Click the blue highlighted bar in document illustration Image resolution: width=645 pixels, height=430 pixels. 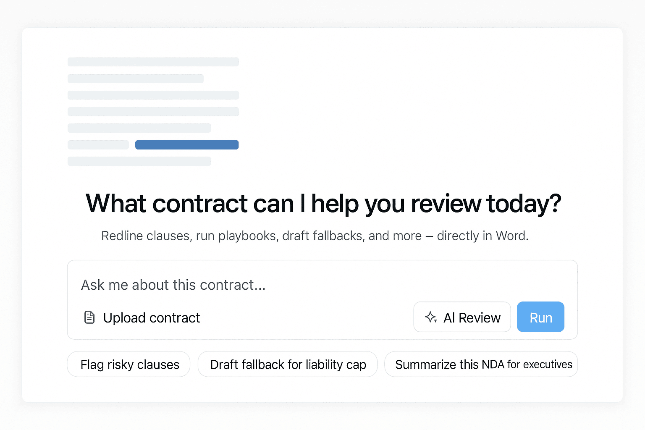coord(187,145)
